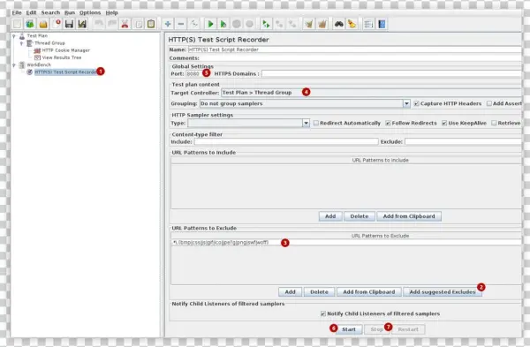Image resolution: width=530 pixels, height=347 pixels.
Task: Open the Options menu
Action: (90, 12)
